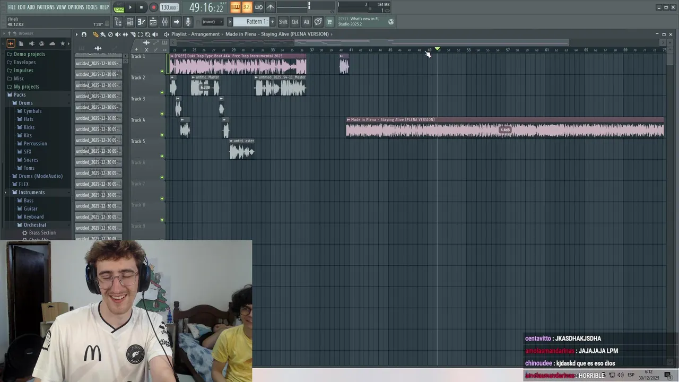The width and height of the screenshot is (679, 382).
Task: Open the shopping cart content library
Action: (x=329, y=22)
